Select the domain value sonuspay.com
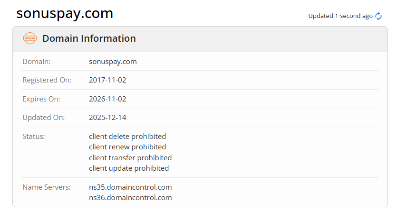Screen dimensions: 397x211 point(113,61)
